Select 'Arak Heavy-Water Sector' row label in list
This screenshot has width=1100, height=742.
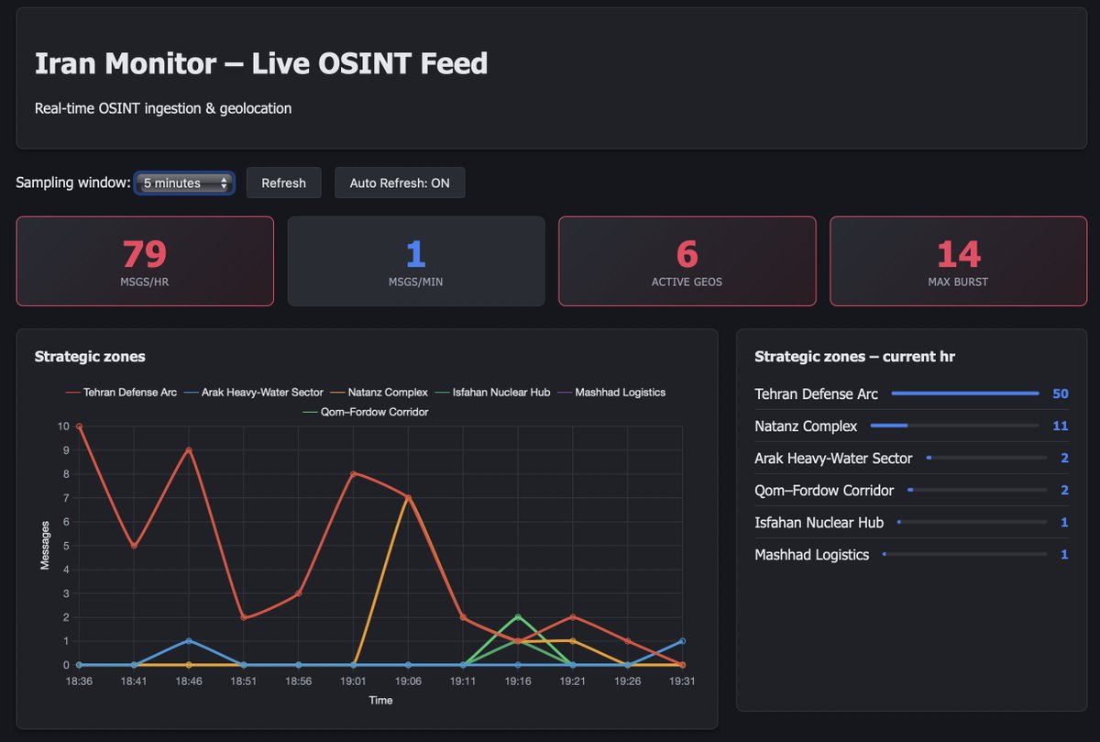[833, 458]
